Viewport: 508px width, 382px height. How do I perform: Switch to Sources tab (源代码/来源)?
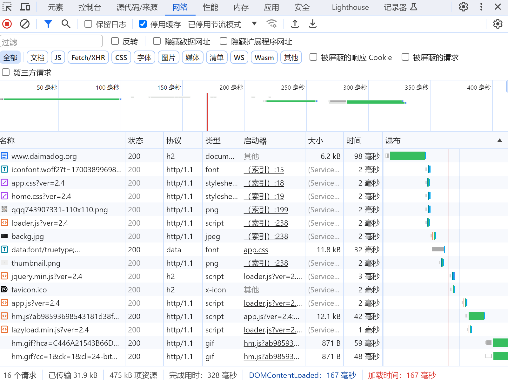(137, 7)
